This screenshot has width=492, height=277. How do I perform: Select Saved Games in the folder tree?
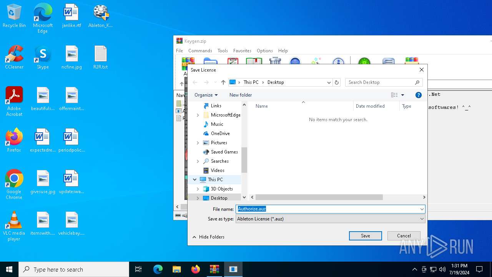[224, 152]
